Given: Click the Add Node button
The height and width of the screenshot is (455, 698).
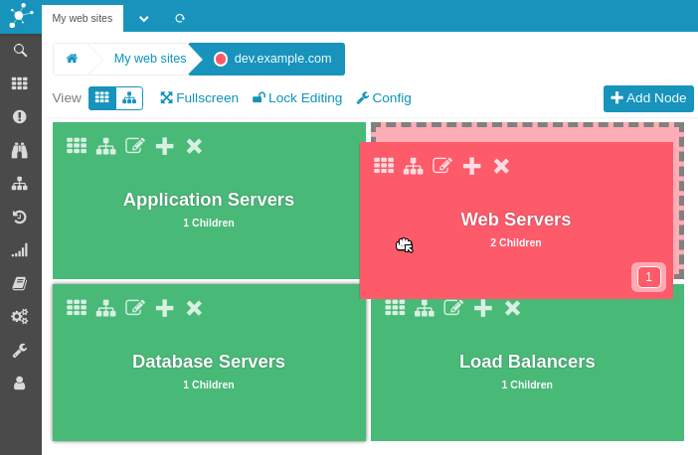Looking at the screenshot, I should point(648,98).
